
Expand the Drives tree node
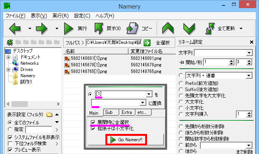tap(8, 70)
